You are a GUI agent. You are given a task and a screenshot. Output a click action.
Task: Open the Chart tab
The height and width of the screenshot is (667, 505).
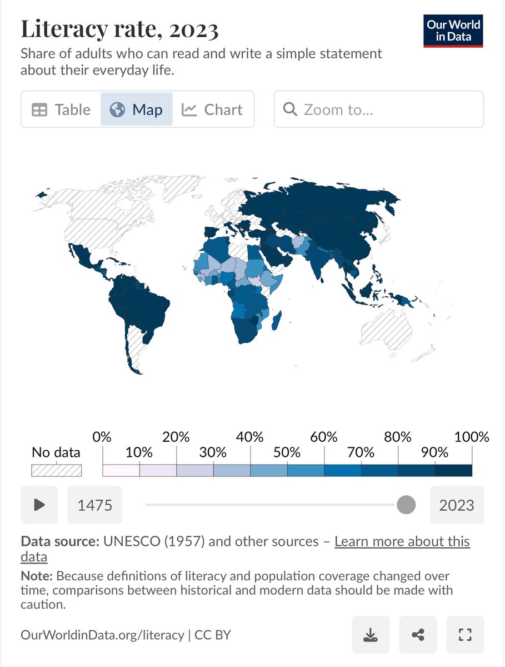pos(213,109)
